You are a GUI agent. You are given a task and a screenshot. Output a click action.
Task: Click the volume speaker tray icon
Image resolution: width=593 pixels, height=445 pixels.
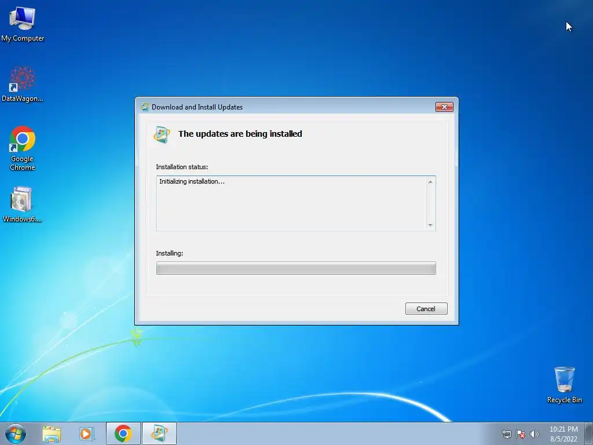pos(535,434)
